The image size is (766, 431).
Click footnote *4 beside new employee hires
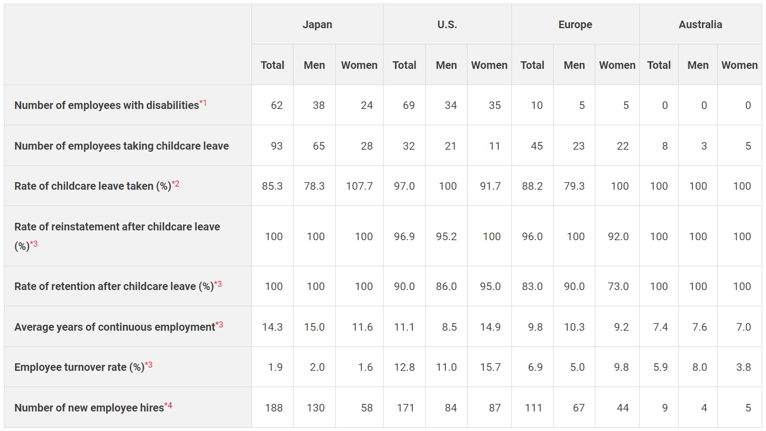pos(168,406)
